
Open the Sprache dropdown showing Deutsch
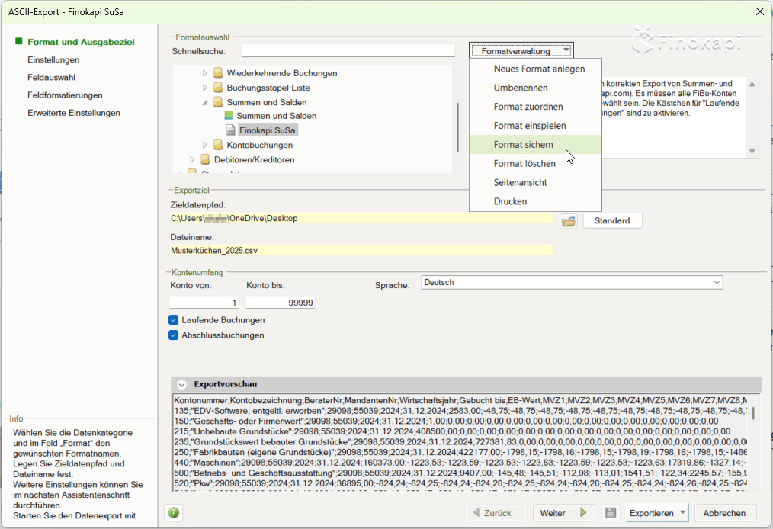point(572,283)
